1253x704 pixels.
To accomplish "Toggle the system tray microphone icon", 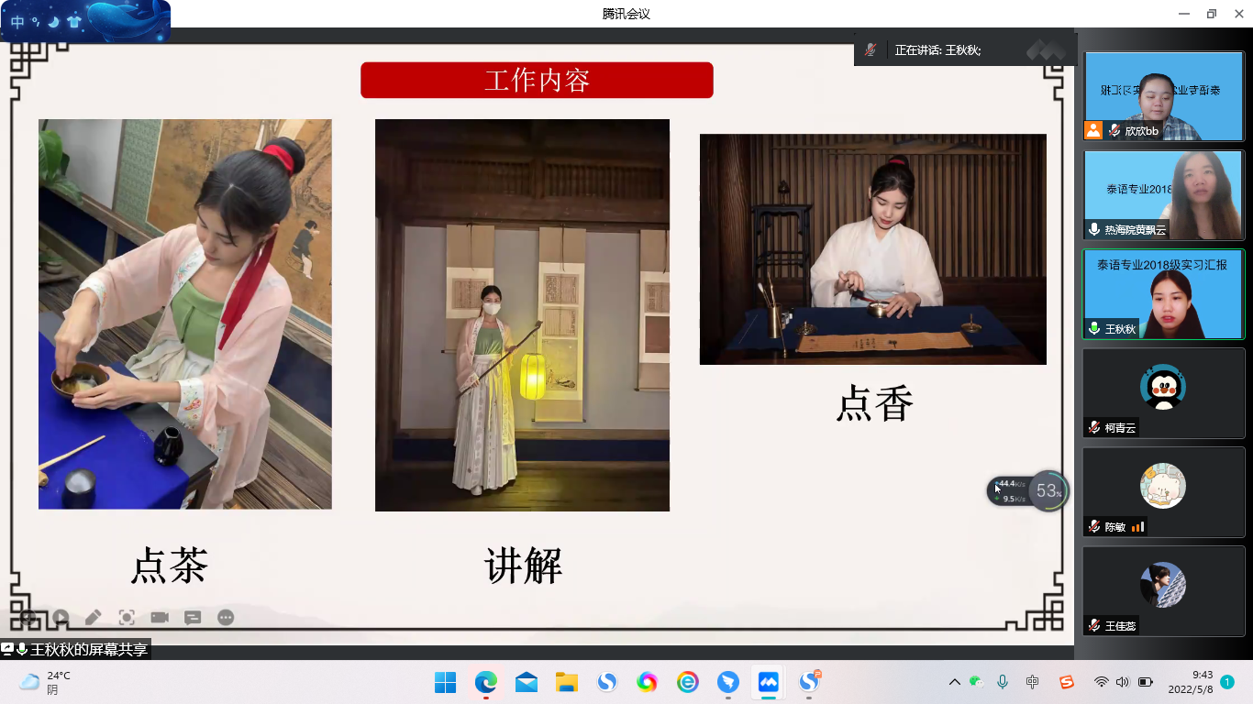I will (1003, 682).
